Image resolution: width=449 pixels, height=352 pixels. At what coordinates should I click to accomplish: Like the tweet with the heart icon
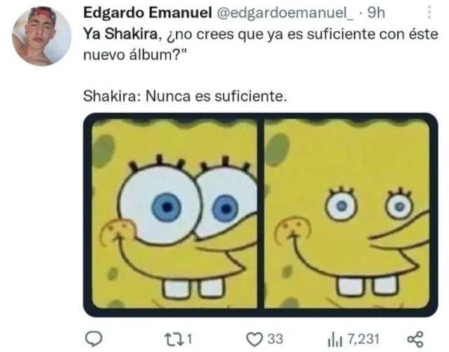tap(254, 339)
